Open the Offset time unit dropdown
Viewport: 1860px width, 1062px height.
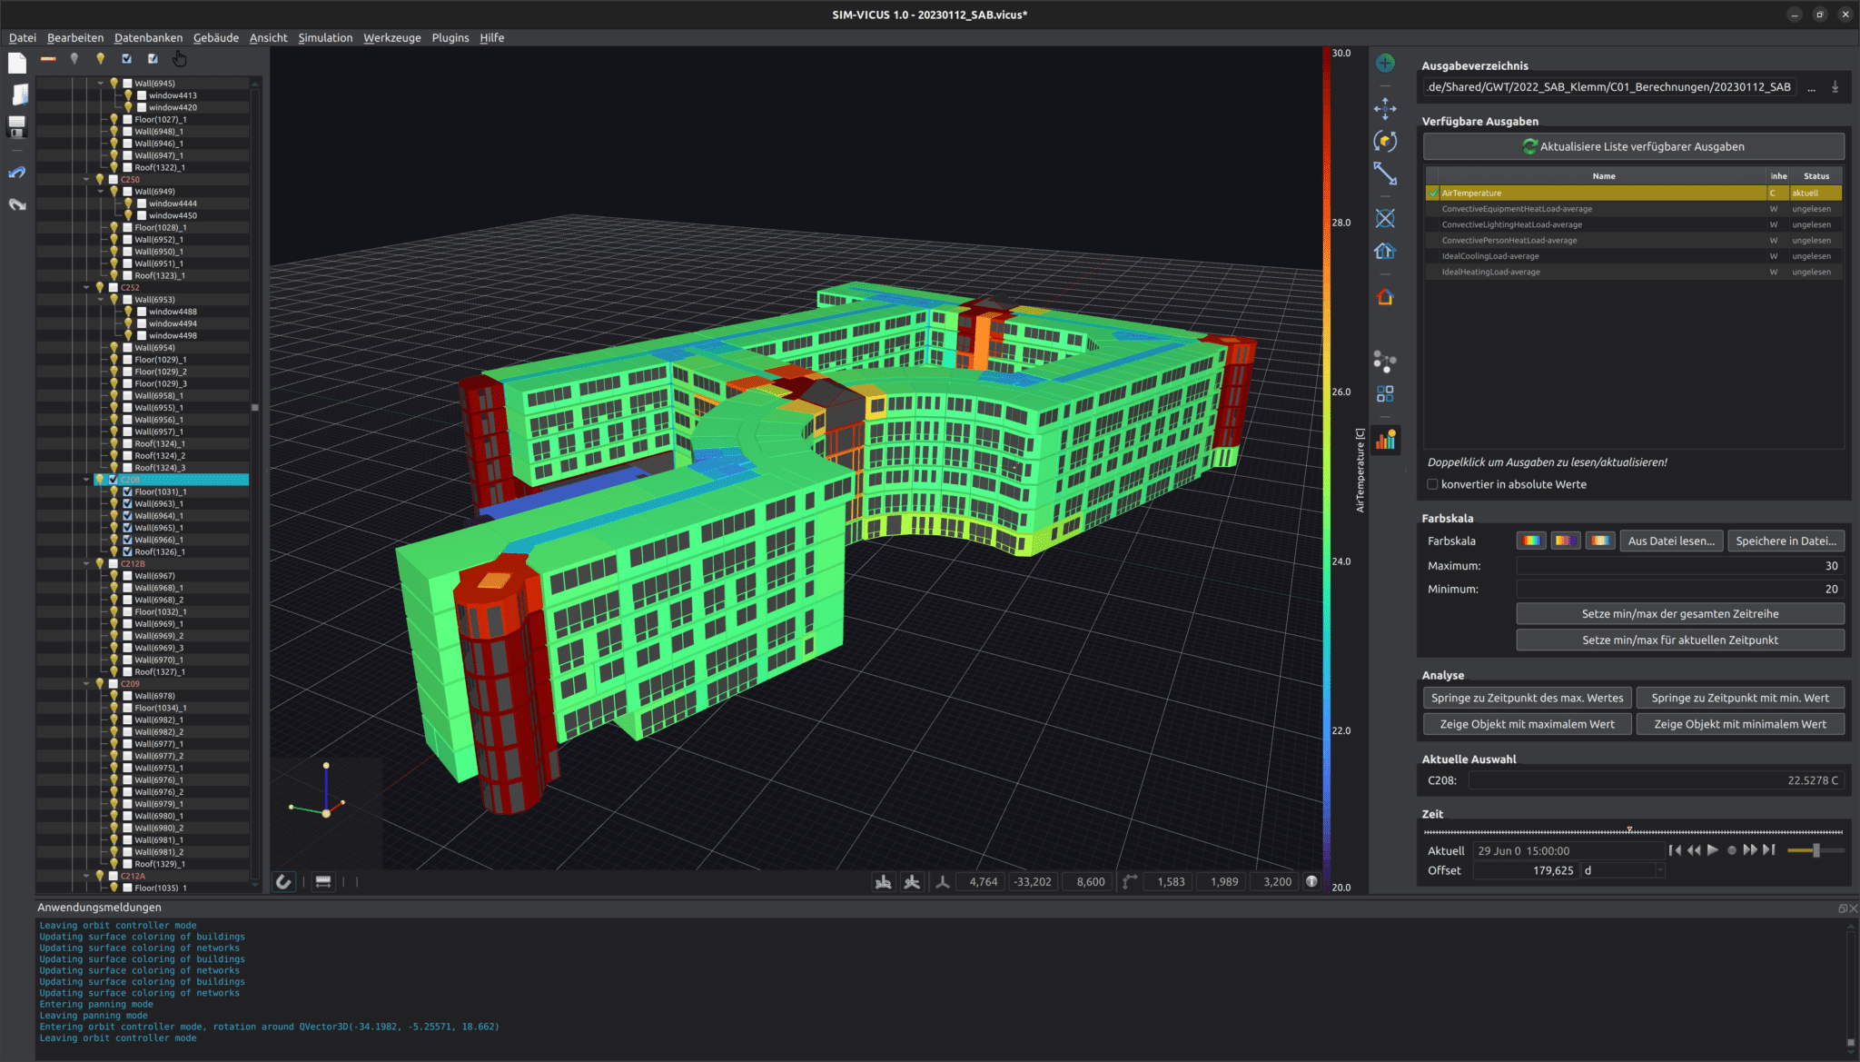[1624, 870]
